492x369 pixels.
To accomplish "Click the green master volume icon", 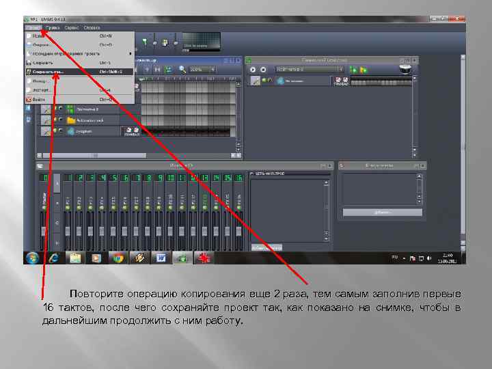I will click(145, 42).
